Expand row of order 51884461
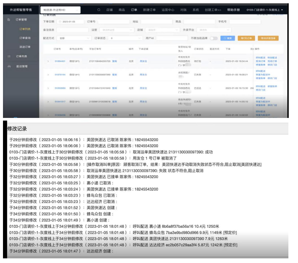This screenshot has width=298, height=263. 48,61
